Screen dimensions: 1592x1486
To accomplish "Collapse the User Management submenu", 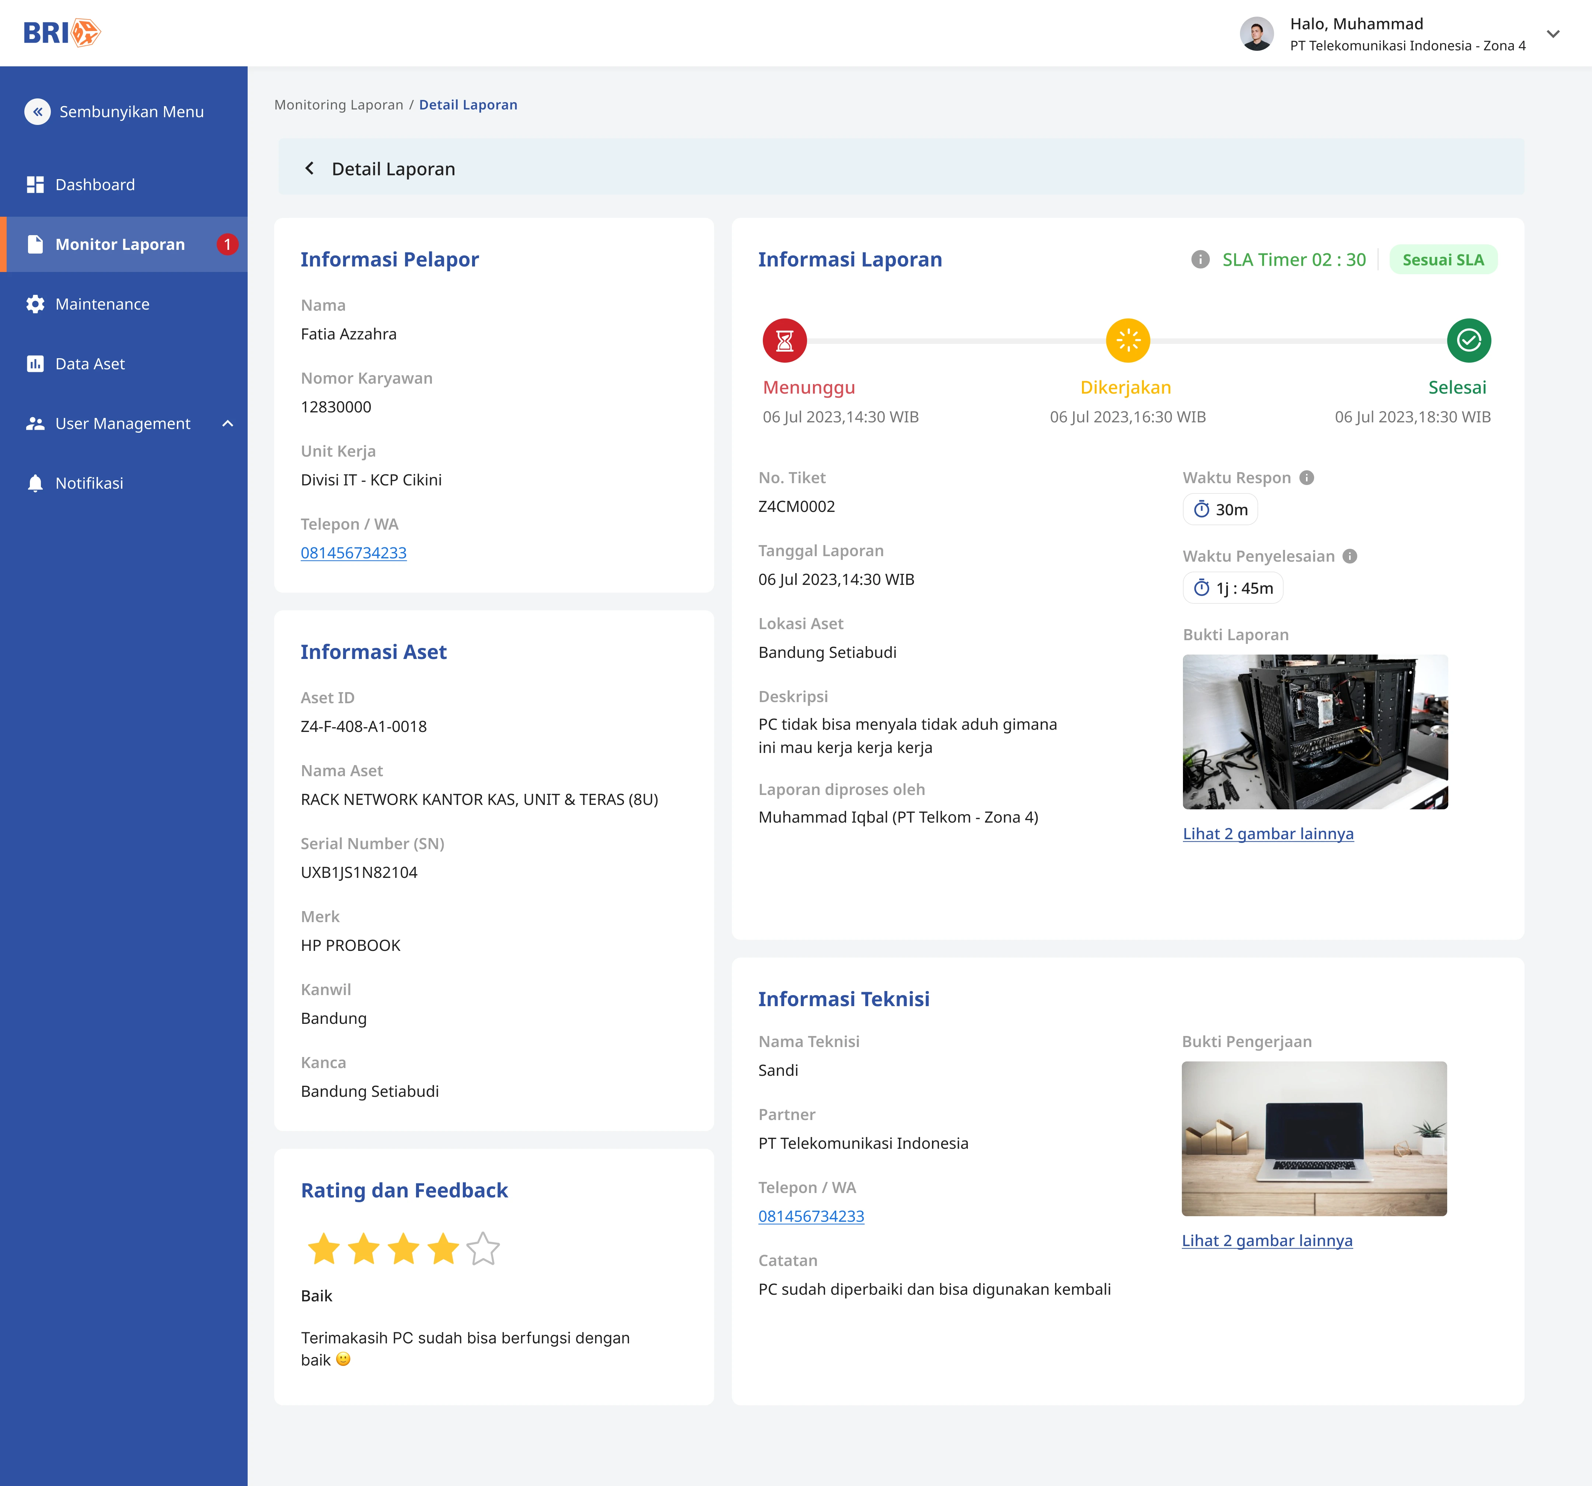I will point(228,423).
